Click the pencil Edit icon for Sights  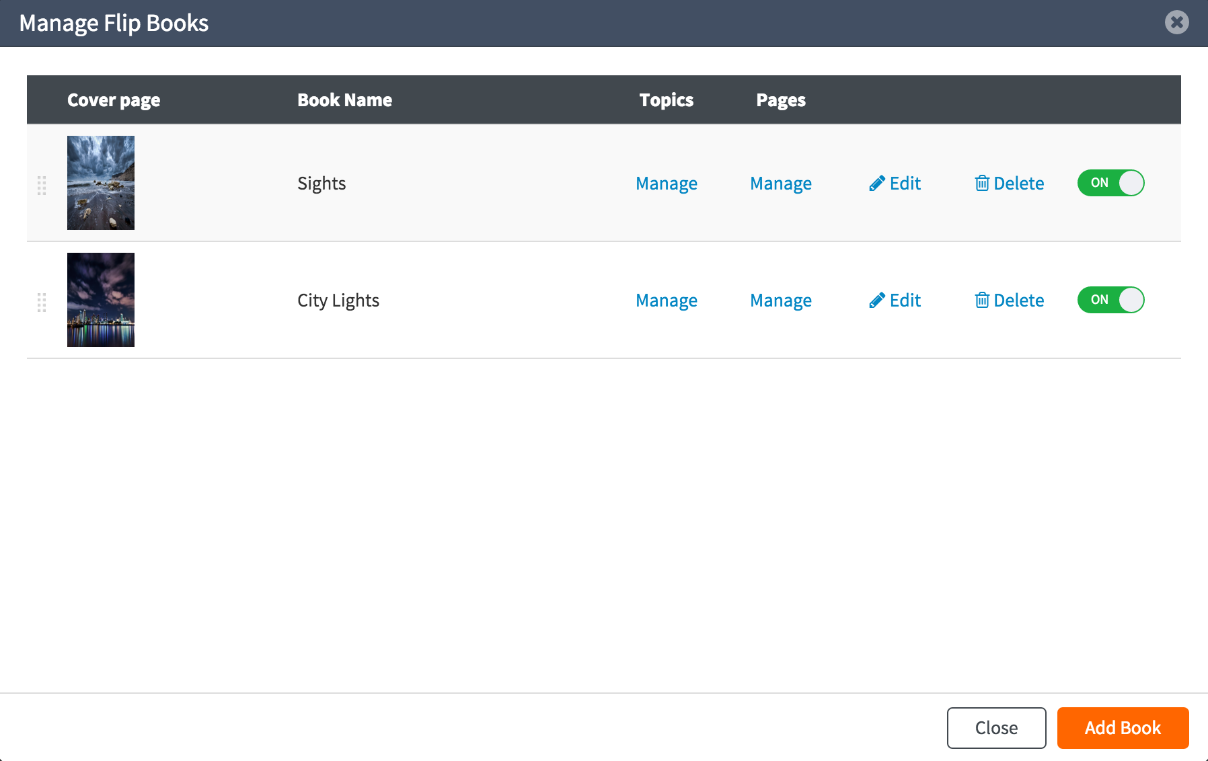pos(876,184)
